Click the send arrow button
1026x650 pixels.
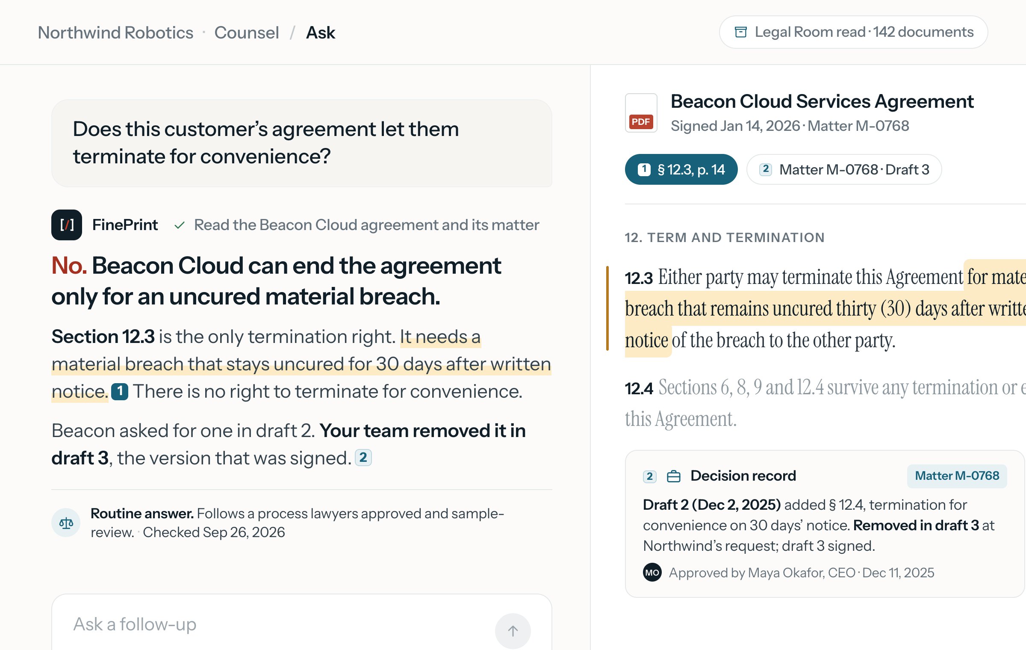click(x=513, y=631)
